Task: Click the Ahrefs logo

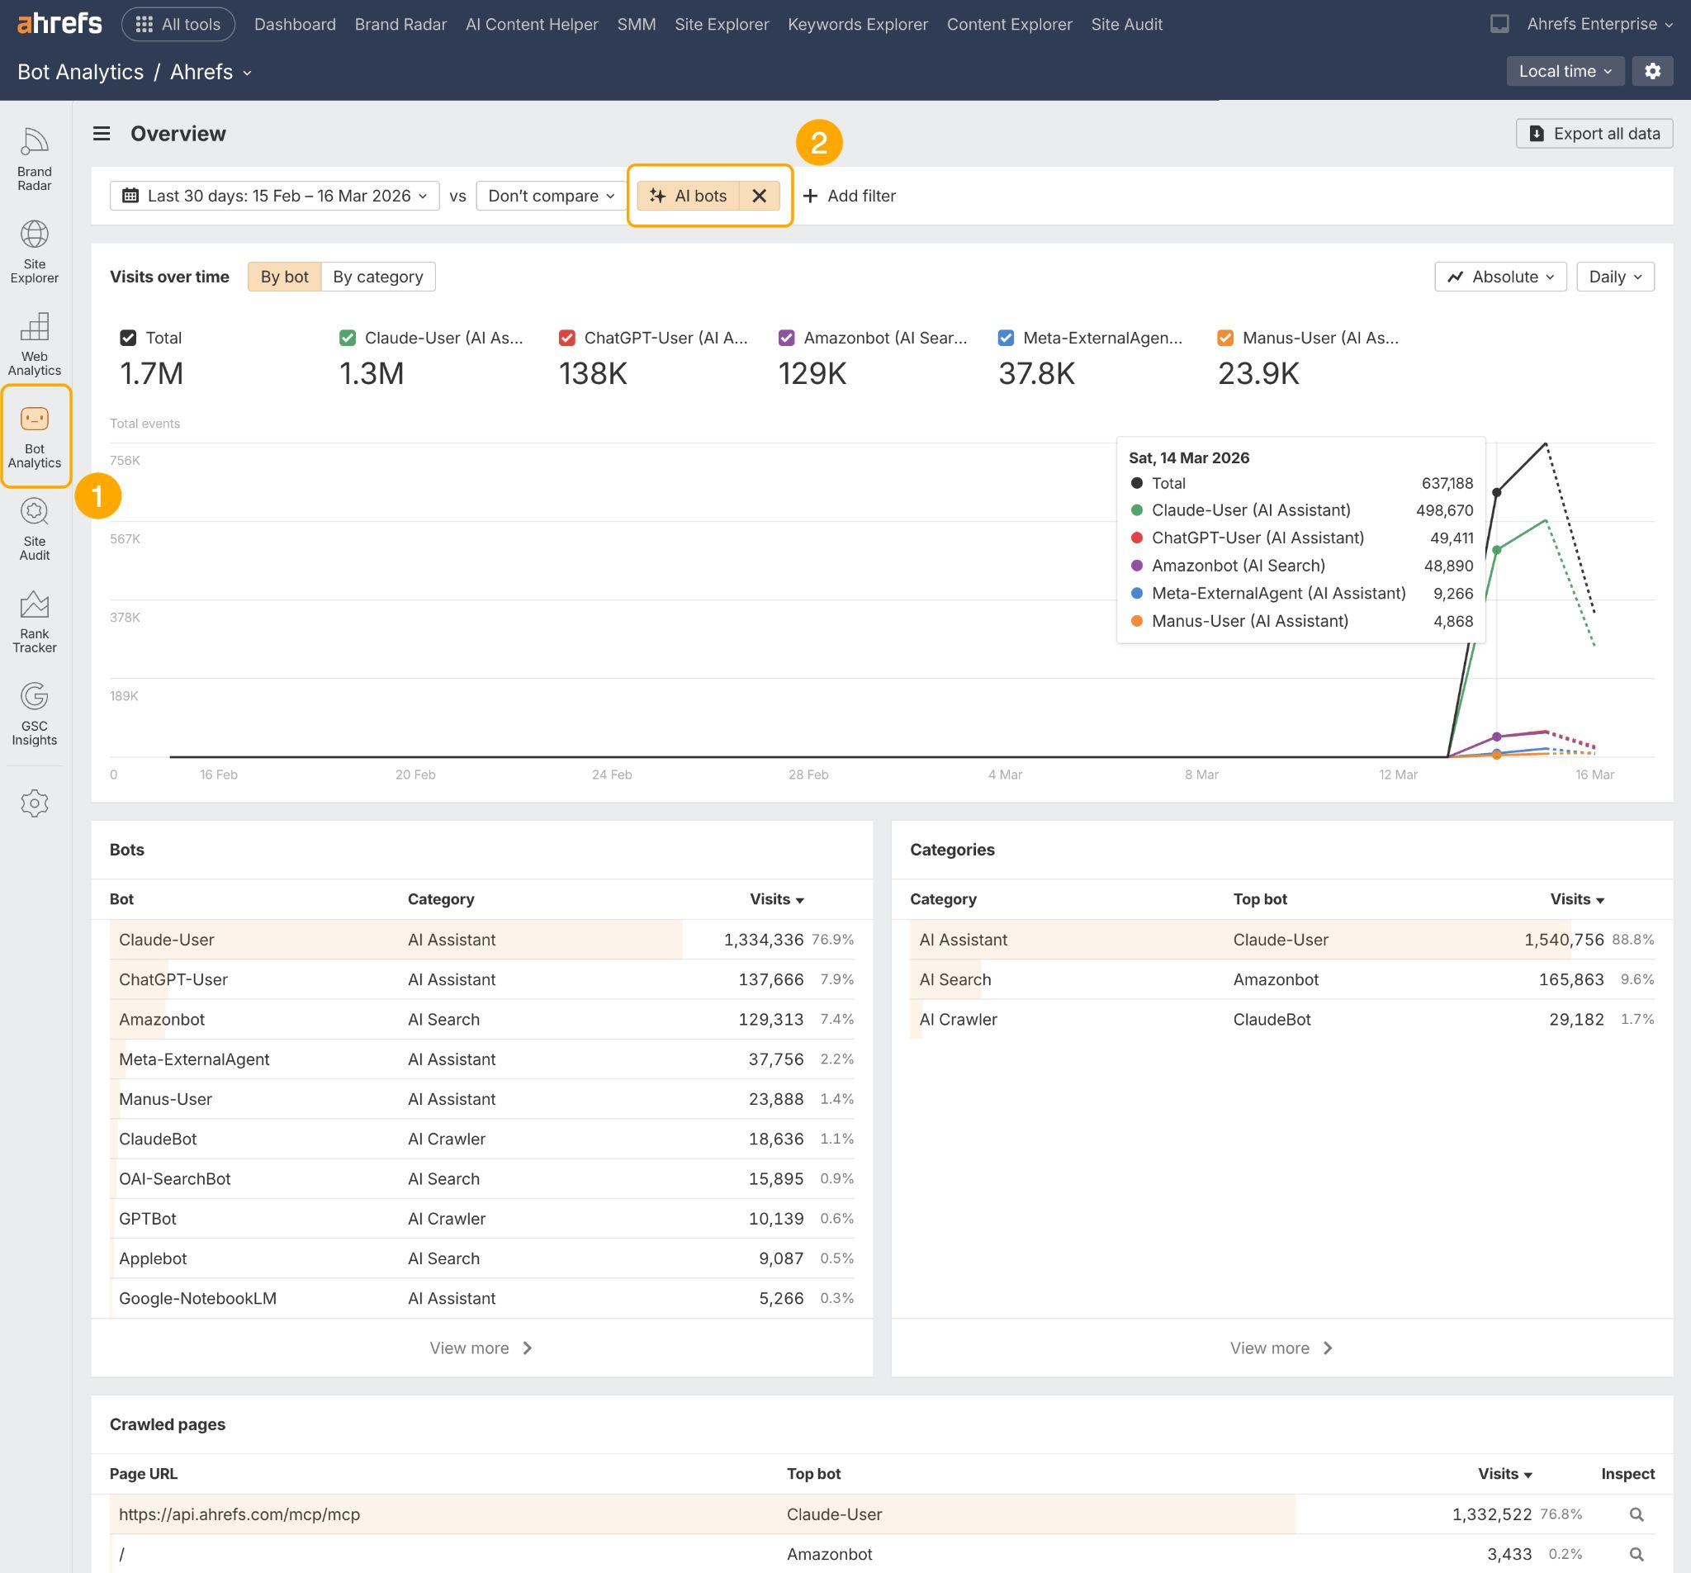Action: coord(59,23)
